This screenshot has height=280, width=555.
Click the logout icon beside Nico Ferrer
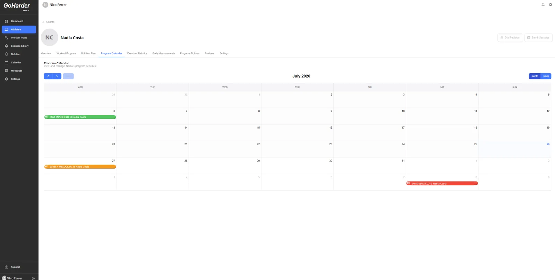click(x=33, y=278)
